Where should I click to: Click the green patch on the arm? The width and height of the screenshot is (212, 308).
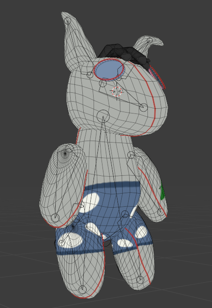[x=162, y=192]
